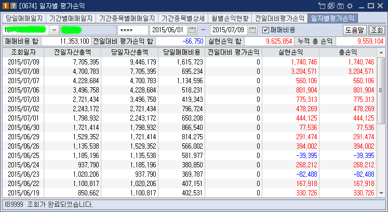The image size is (388, 212).
Task: Select the 2015/07/01 row date
Action: [x=23, y=118]
